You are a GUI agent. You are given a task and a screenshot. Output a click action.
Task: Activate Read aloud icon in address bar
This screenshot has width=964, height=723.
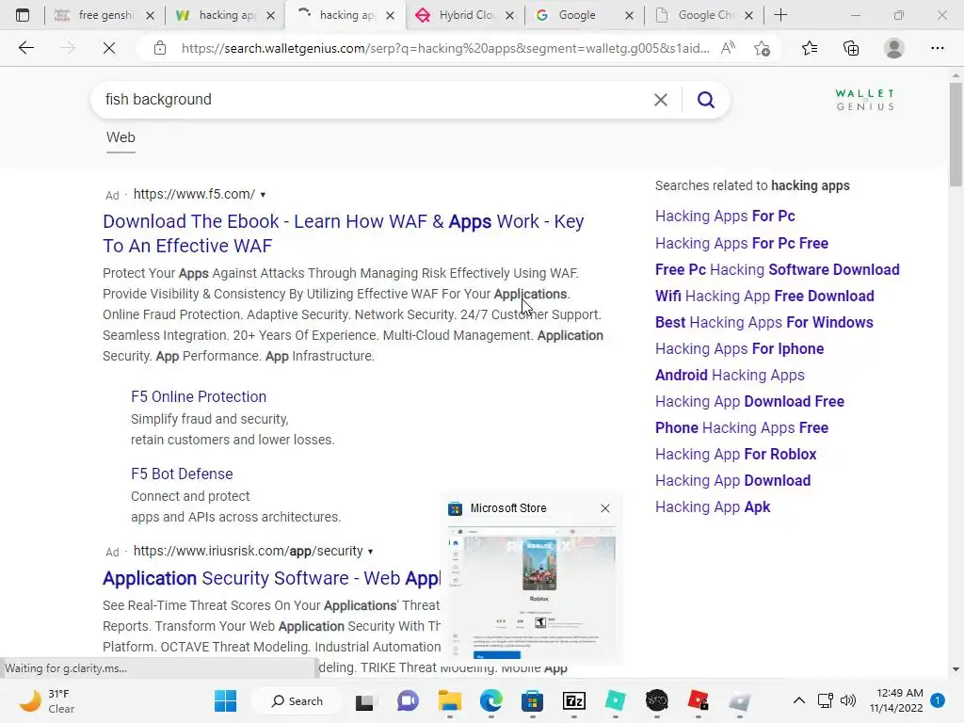(x=728, y=48)
